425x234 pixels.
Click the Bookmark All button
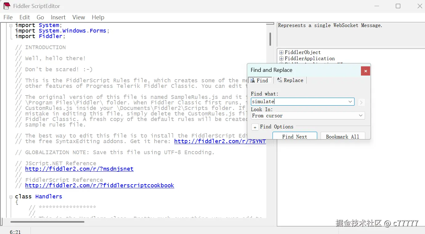[343, 136]
